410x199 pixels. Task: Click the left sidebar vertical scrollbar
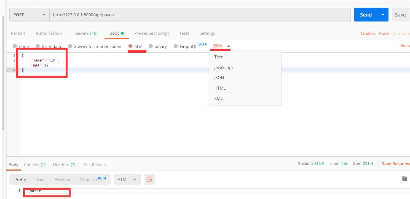[3, 73]
